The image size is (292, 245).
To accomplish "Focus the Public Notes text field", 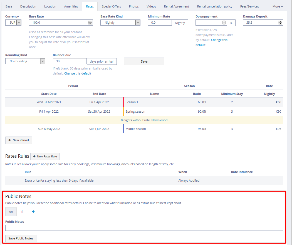I will (144, 228).
